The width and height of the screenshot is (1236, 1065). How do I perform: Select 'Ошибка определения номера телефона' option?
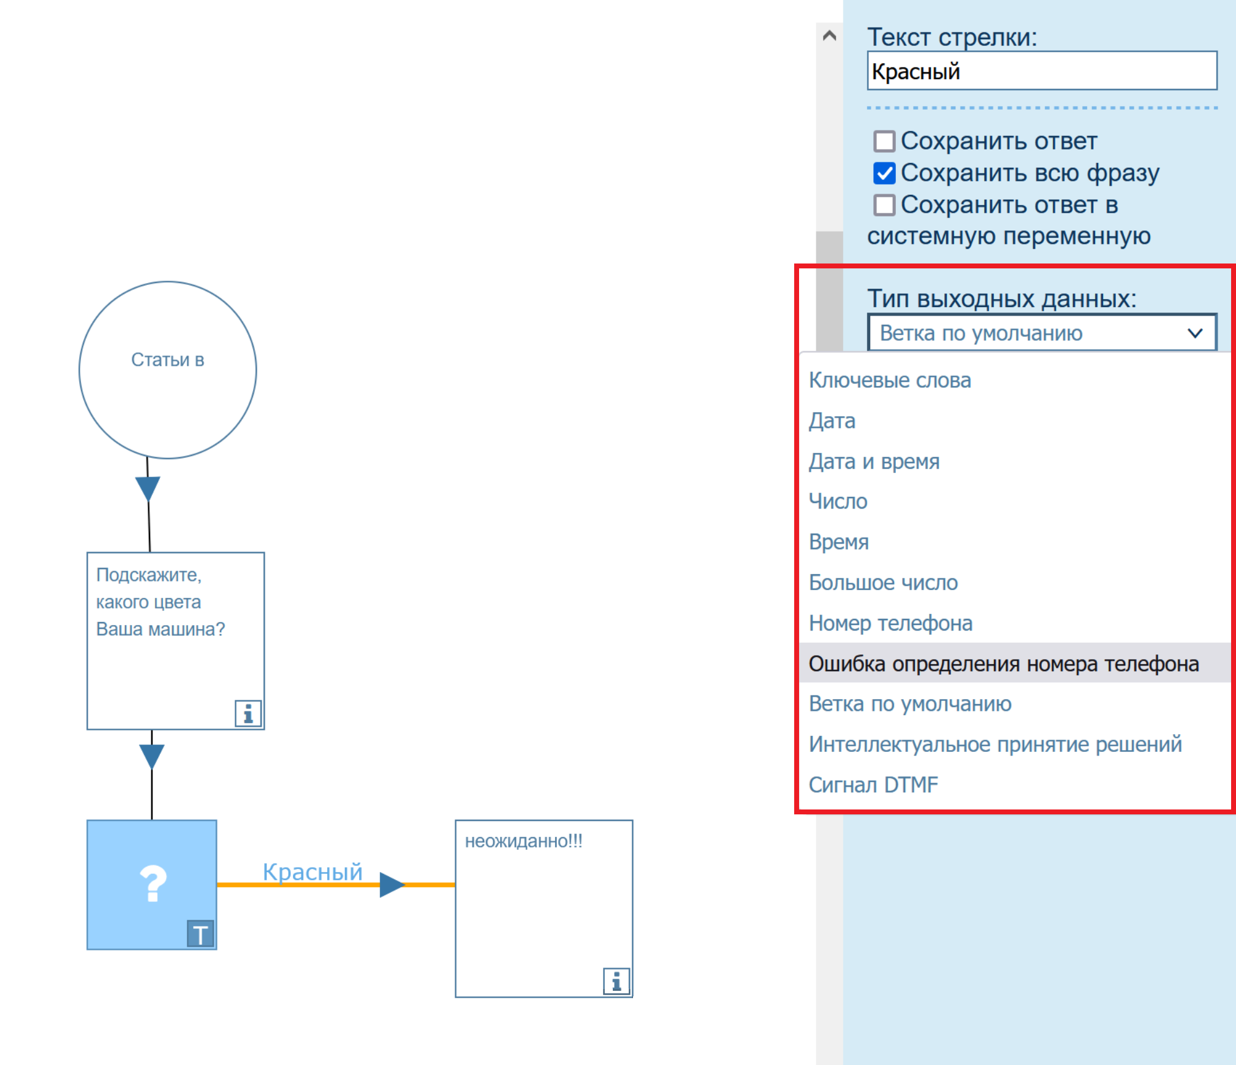[x=1003, y=664]
